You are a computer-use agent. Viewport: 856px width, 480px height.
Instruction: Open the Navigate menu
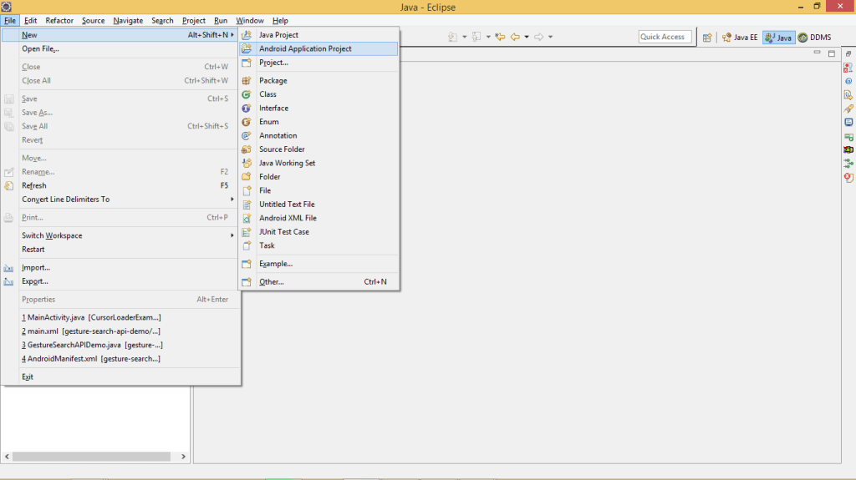[128, 20]
